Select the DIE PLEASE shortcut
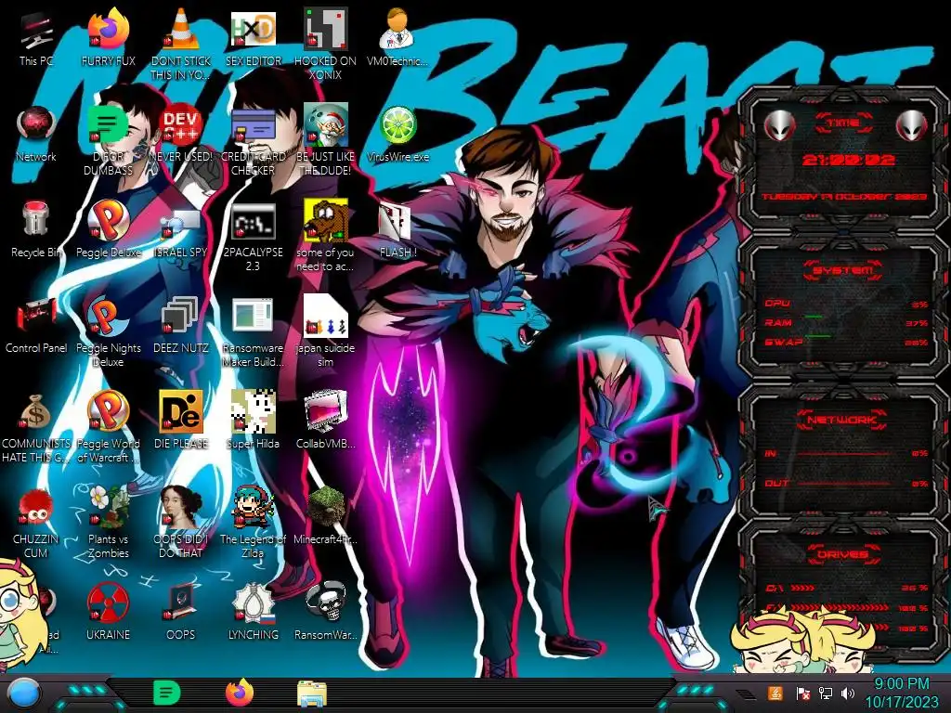Image resolution: width=951 pixels, height=713 pixels. [181, 421]
